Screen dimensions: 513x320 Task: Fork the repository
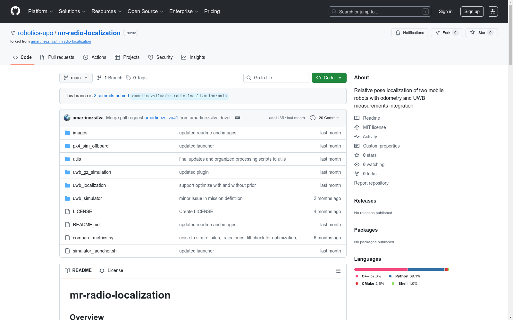pos(447,33)
